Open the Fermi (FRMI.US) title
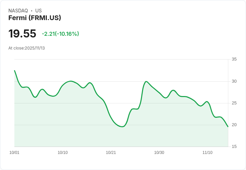The image size is (246, 170). click(35, 18)
